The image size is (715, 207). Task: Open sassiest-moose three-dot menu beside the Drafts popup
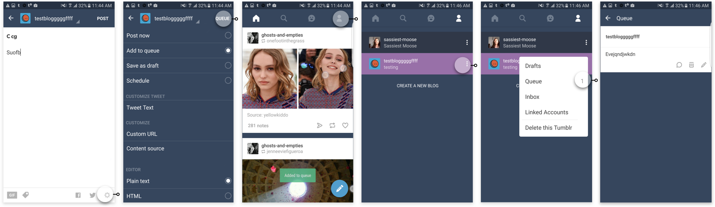pos(586,43)
